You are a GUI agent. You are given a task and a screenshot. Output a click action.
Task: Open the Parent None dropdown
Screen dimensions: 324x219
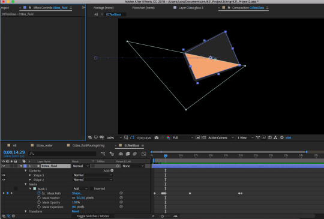pyautogui.click(x=133, y=166)
